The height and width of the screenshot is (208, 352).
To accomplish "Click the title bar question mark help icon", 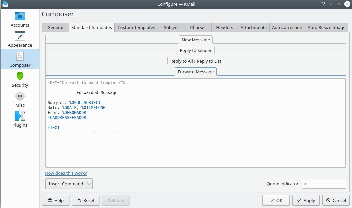I will (x=323, y=4).
